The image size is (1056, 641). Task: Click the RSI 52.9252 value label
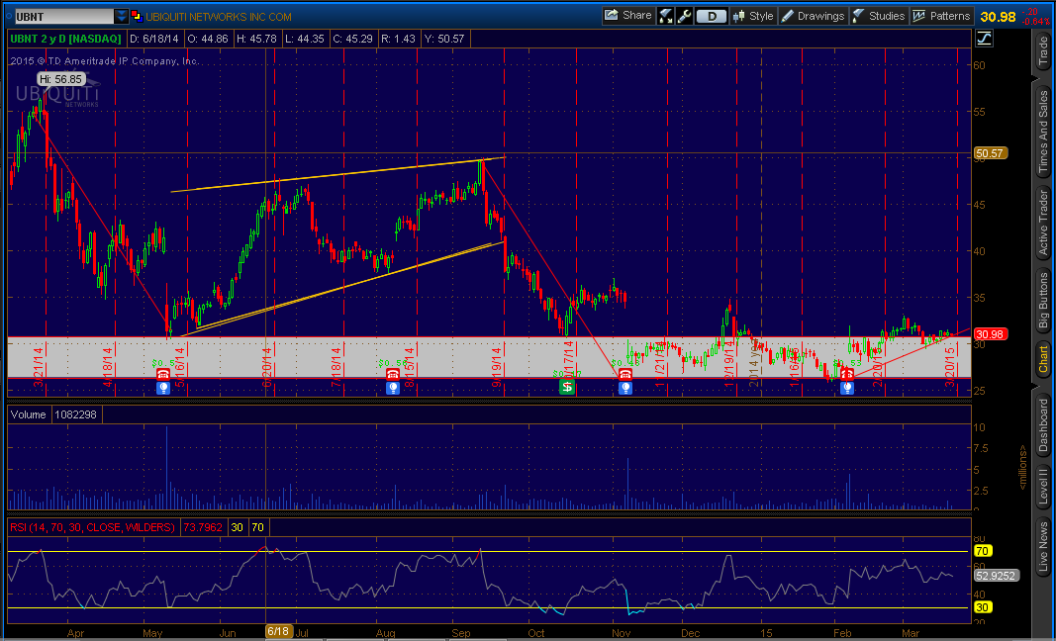coord(997,576)
